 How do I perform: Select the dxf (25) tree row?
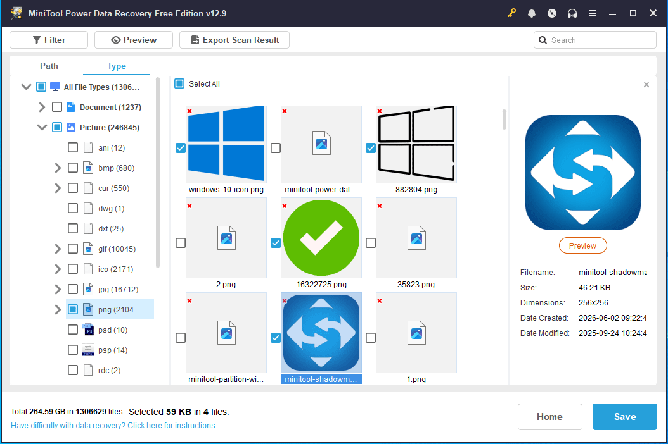111,229
